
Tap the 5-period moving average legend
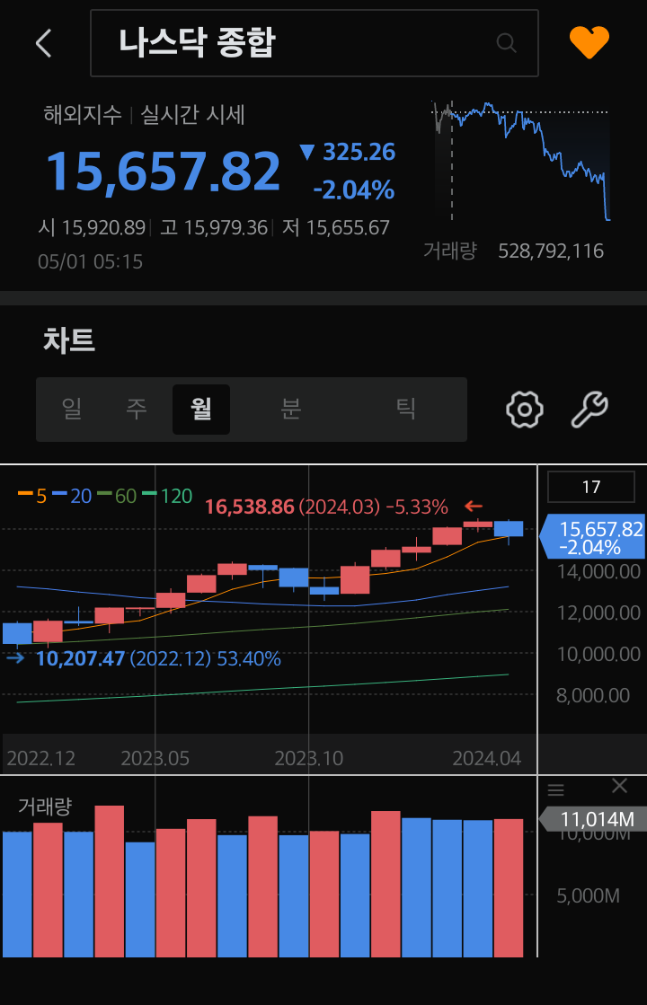(x=32, y=496)
